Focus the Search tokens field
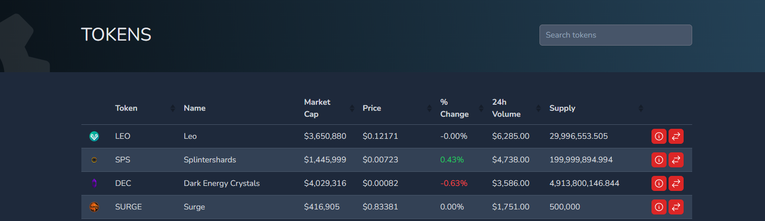The height and width of the screenshot is (221, 765). coord(616,35)
